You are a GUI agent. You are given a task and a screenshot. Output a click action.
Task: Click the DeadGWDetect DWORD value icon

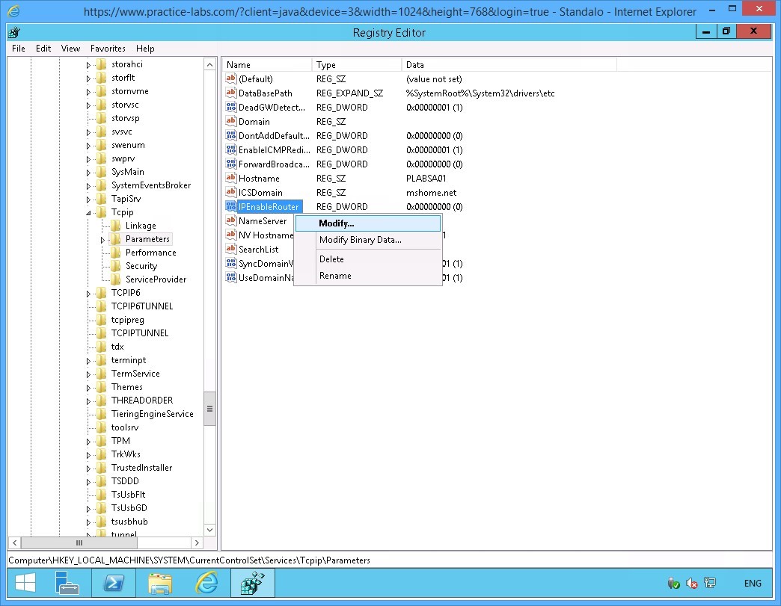231,108
